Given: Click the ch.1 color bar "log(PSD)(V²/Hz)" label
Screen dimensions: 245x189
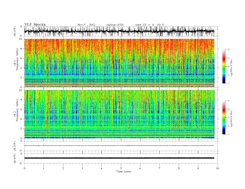Looking at the screenshot, I should pos(231,67).
